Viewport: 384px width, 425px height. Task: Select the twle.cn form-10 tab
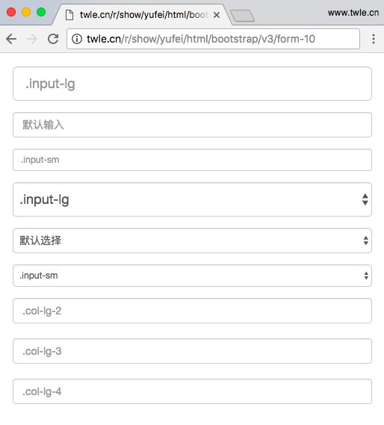coord(141,15)
